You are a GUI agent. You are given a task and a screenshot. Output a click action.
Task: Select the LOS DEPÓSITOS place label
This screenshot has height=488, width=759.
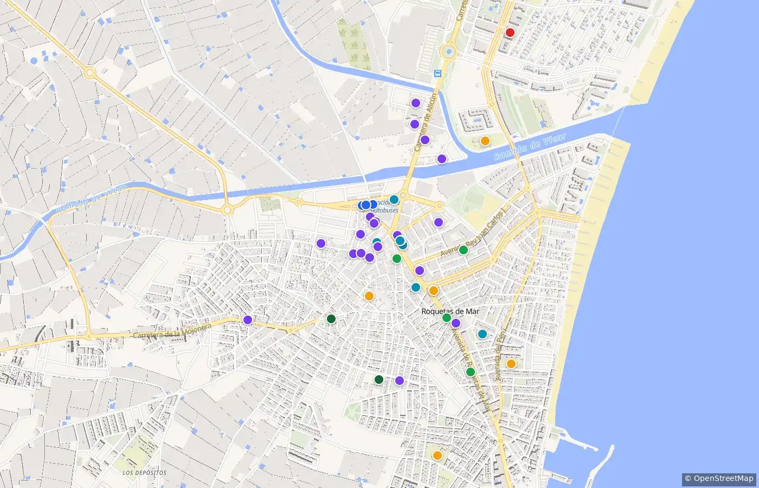click(x=144, y=473)
